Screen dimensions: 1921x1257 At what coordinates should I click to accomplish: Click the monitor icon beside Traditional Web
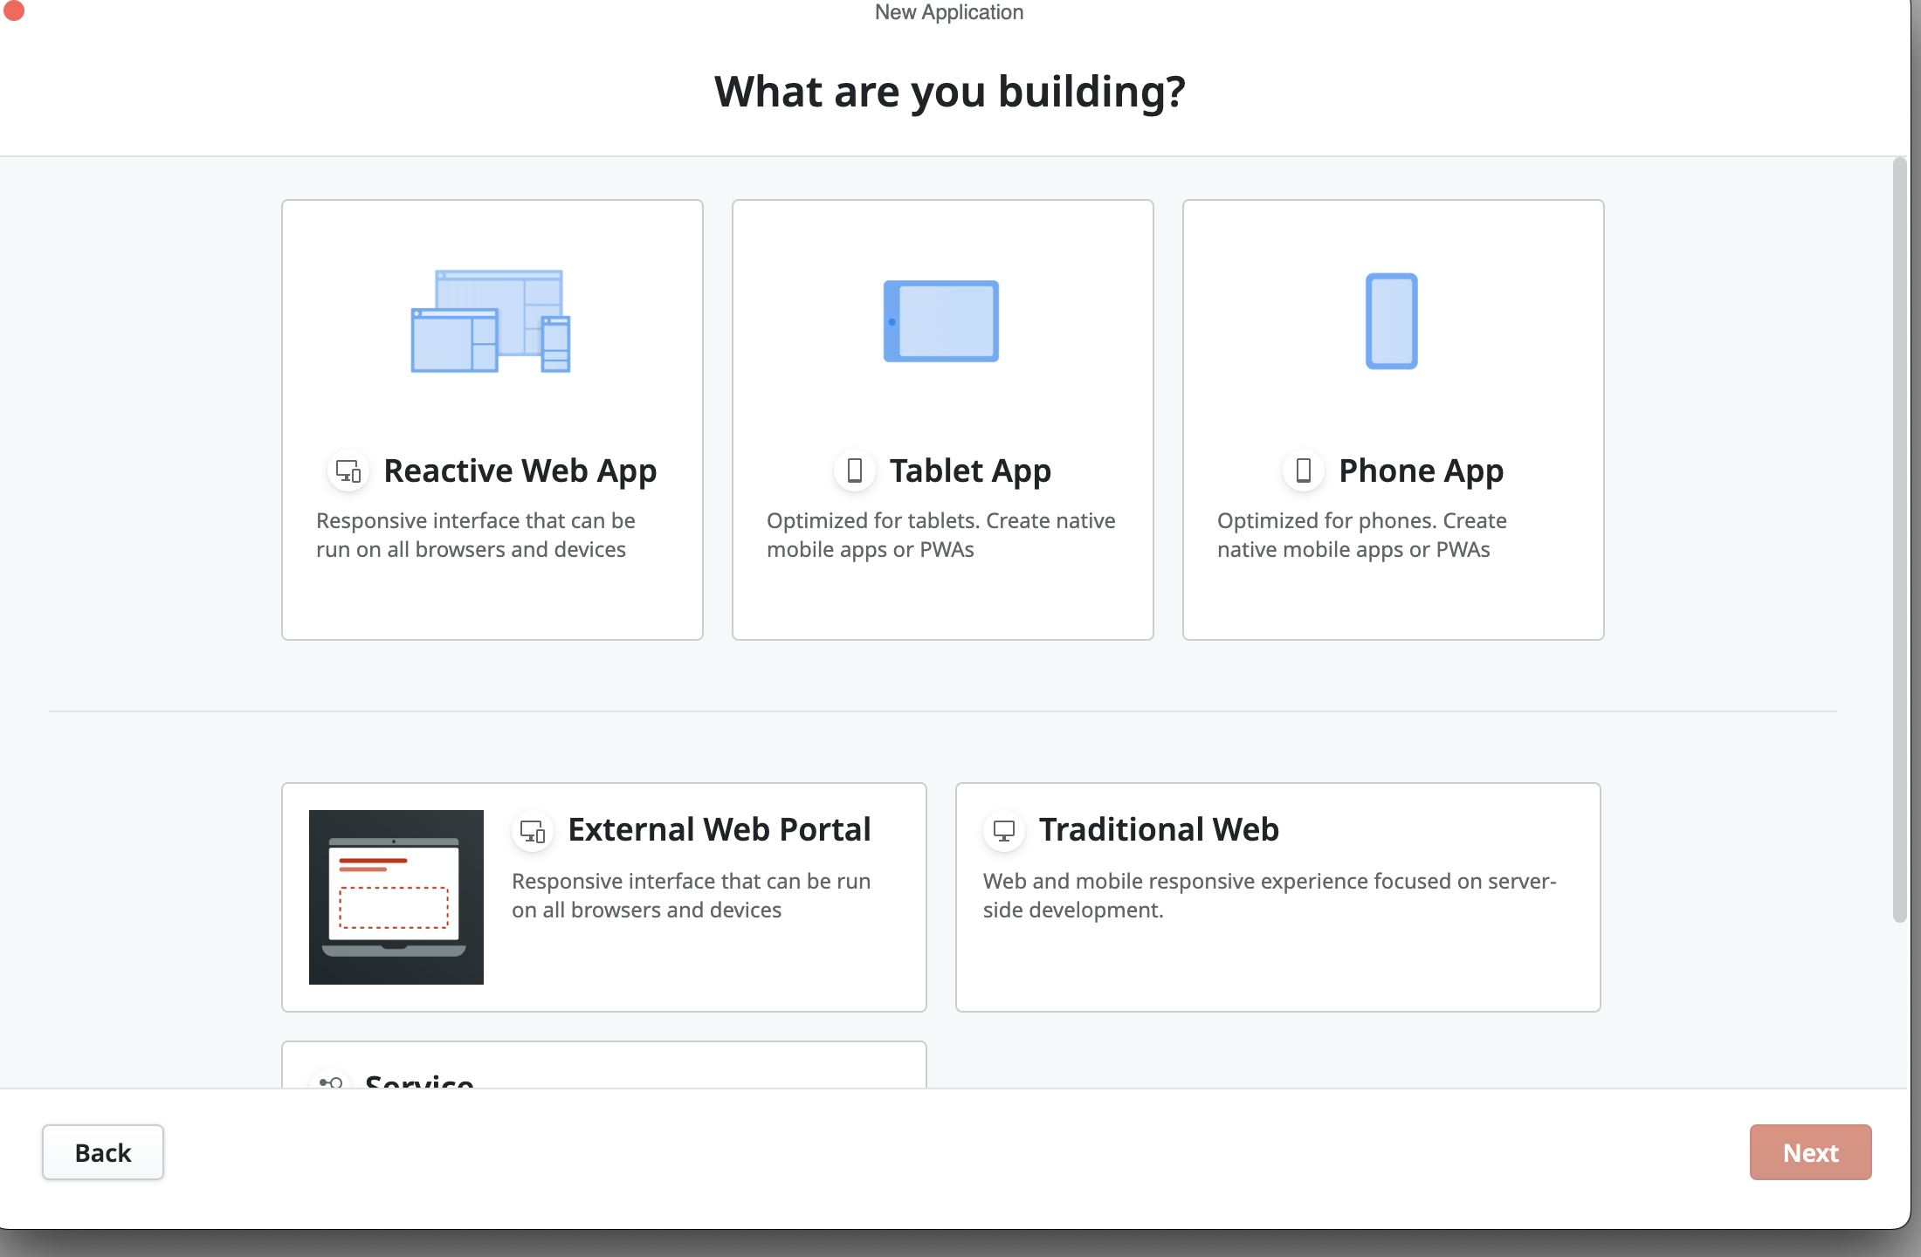click(x=1002, y=830)
